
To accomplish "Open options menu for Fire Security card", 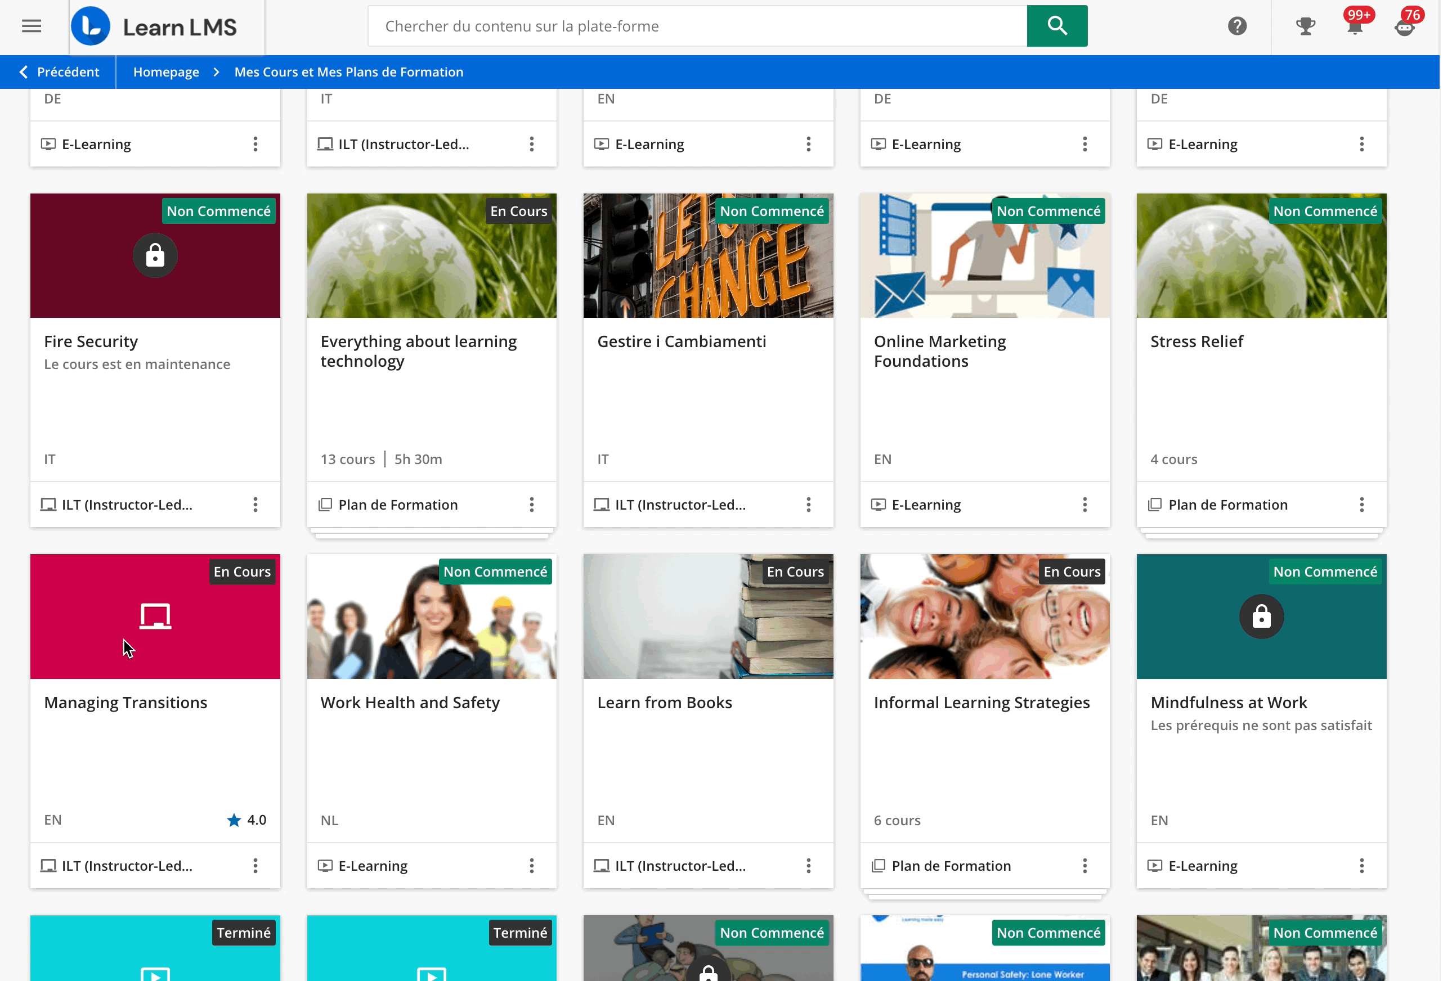I will coord(255,505).
